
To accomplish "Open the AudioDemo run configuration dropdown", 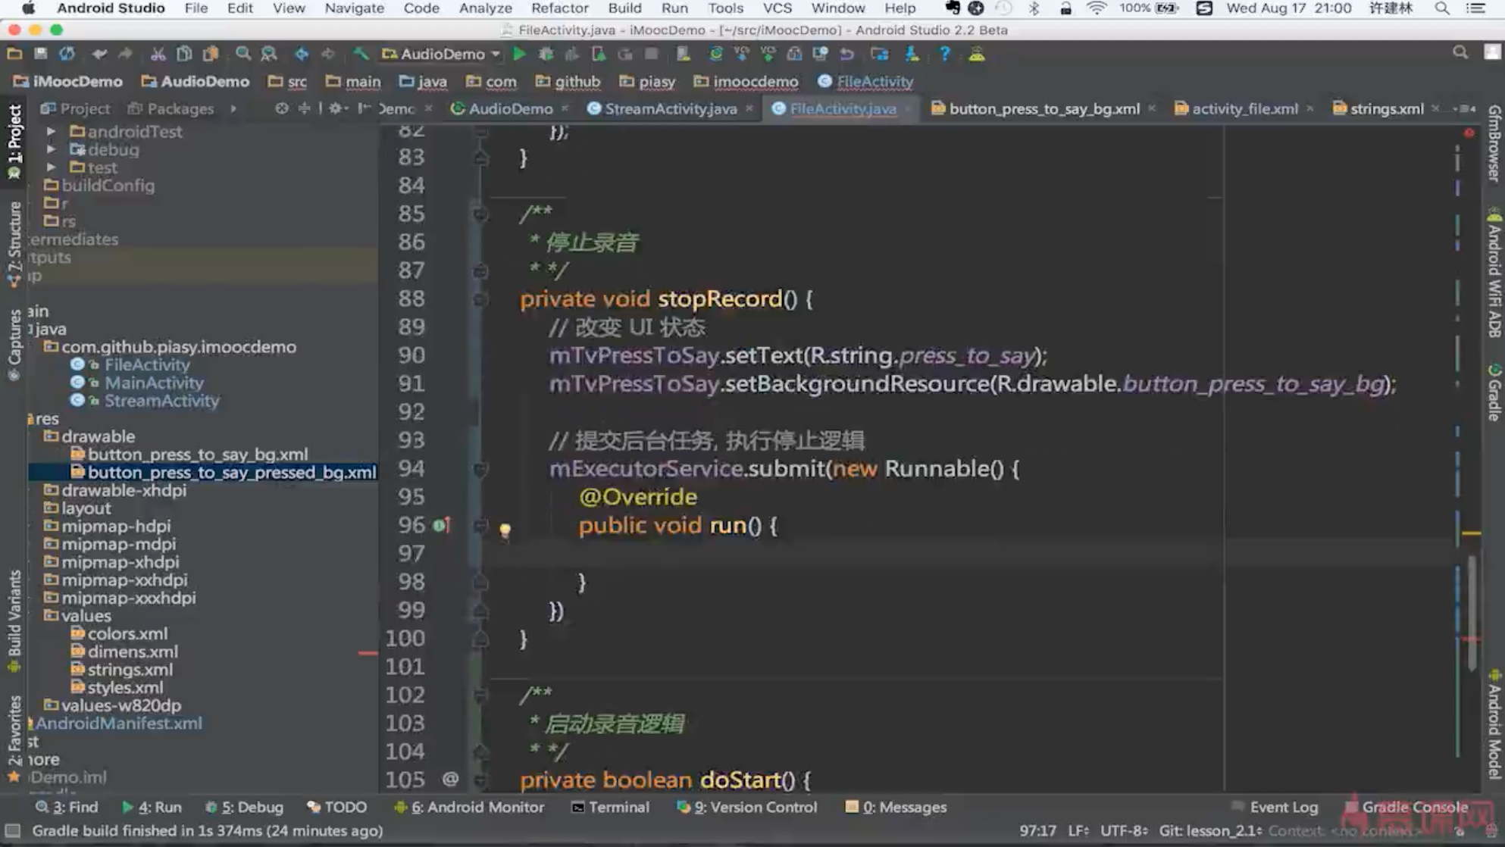I will [x=442, y=54].
